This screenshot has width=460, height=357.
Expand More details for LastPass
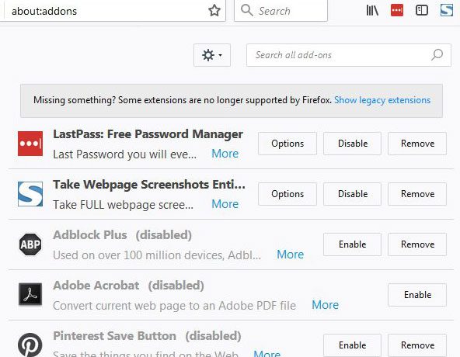(x=225, y=154)
